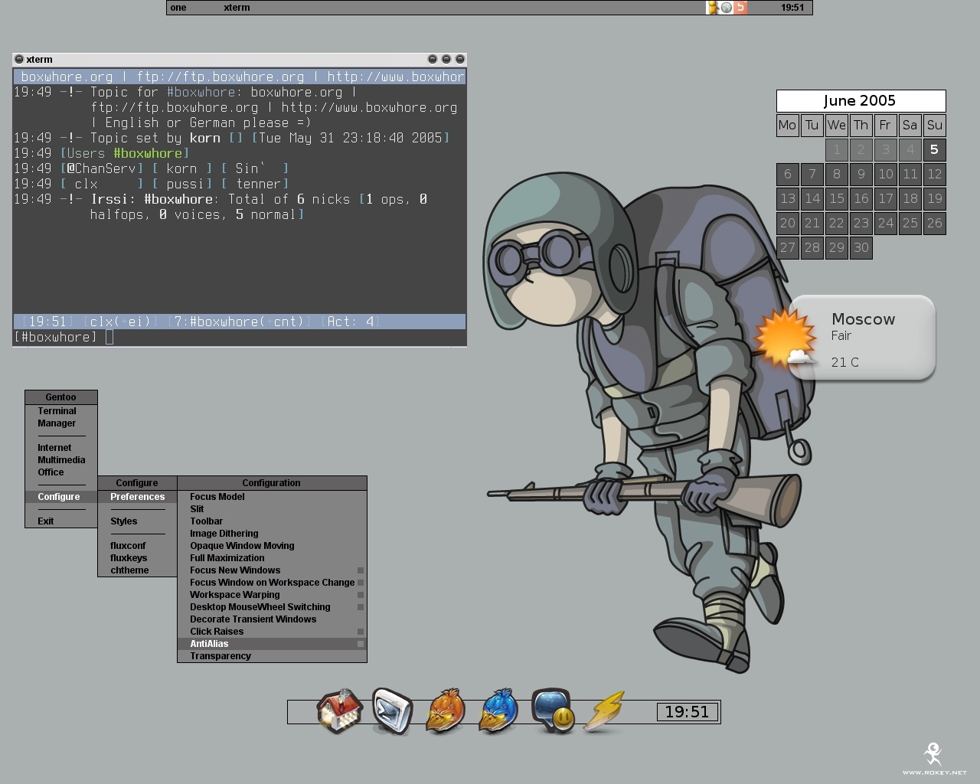
Task: Open the house icon in the dock
Action: 339,711
